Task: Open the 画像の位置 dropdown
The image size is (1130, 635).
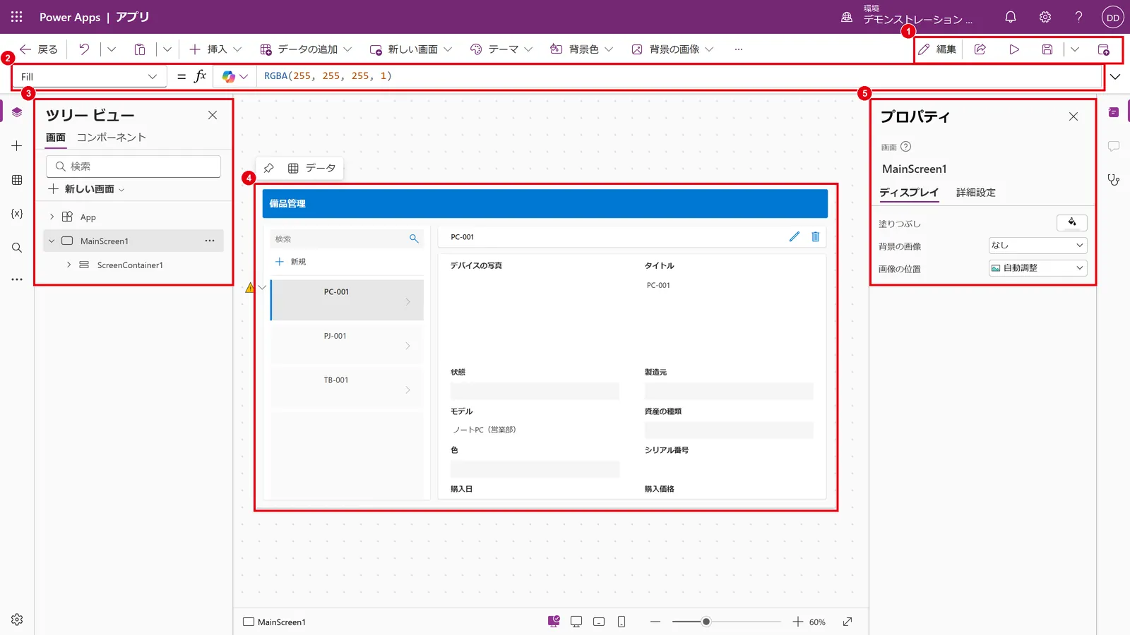Action: pyautogui.click(x=1037, y=268)
